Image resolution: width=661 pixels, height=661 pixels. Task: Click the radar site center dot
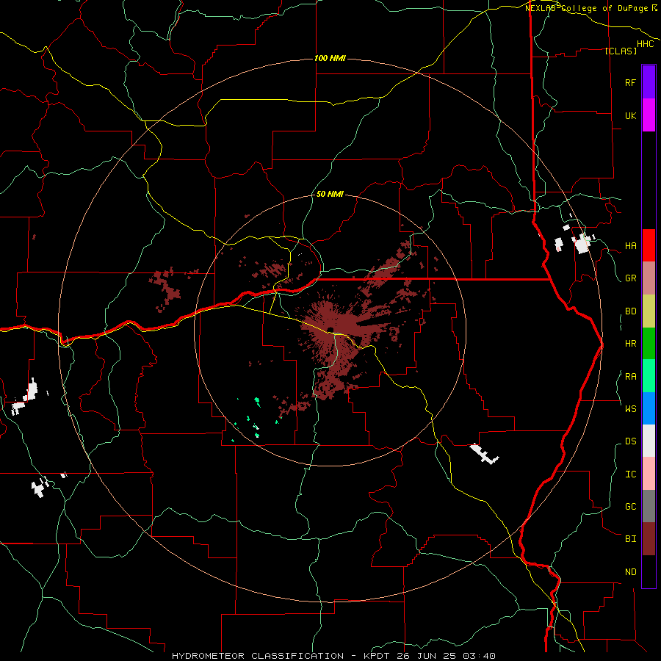[330, 330]
